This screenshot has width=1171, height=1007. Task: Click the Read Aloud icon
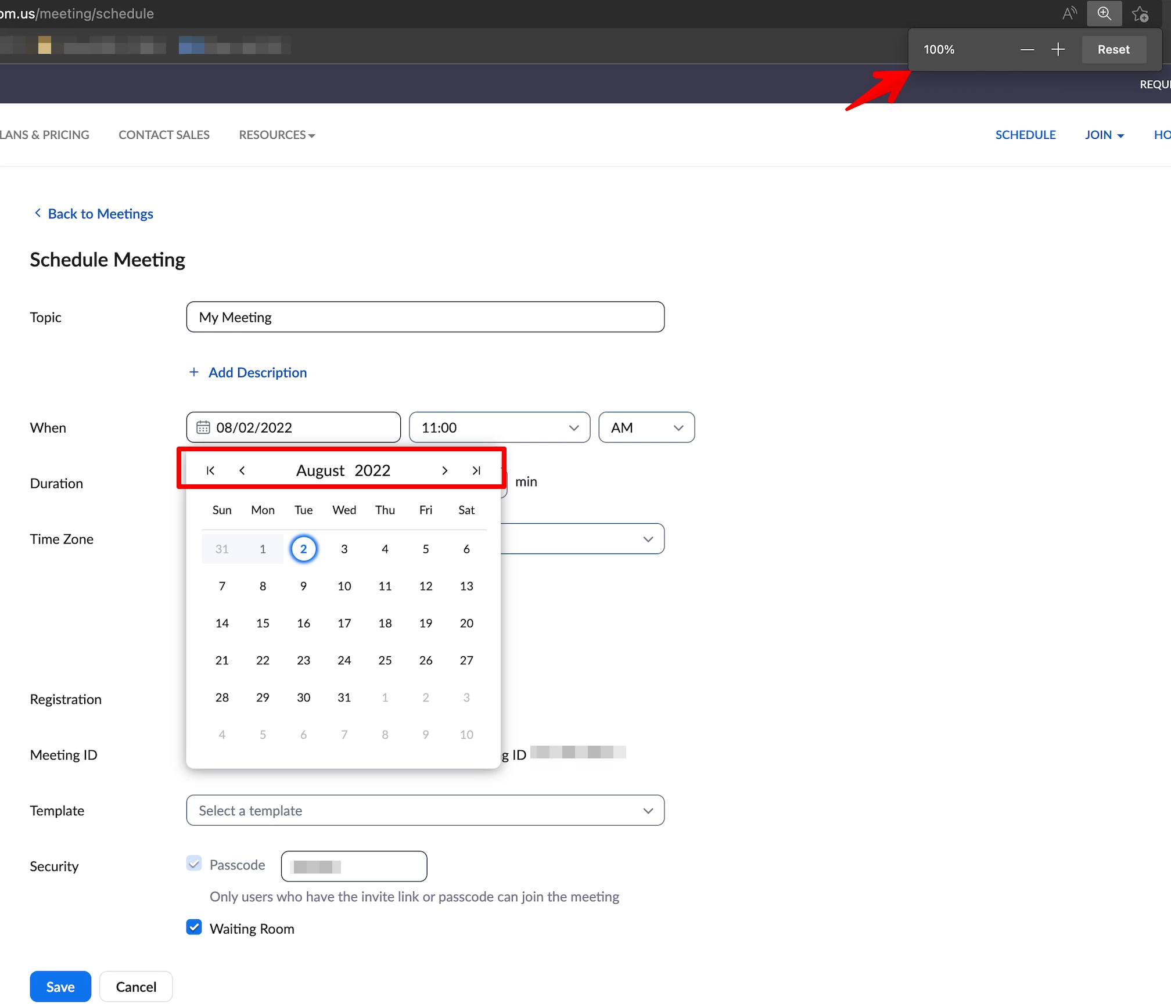[x=1069, y=13]
